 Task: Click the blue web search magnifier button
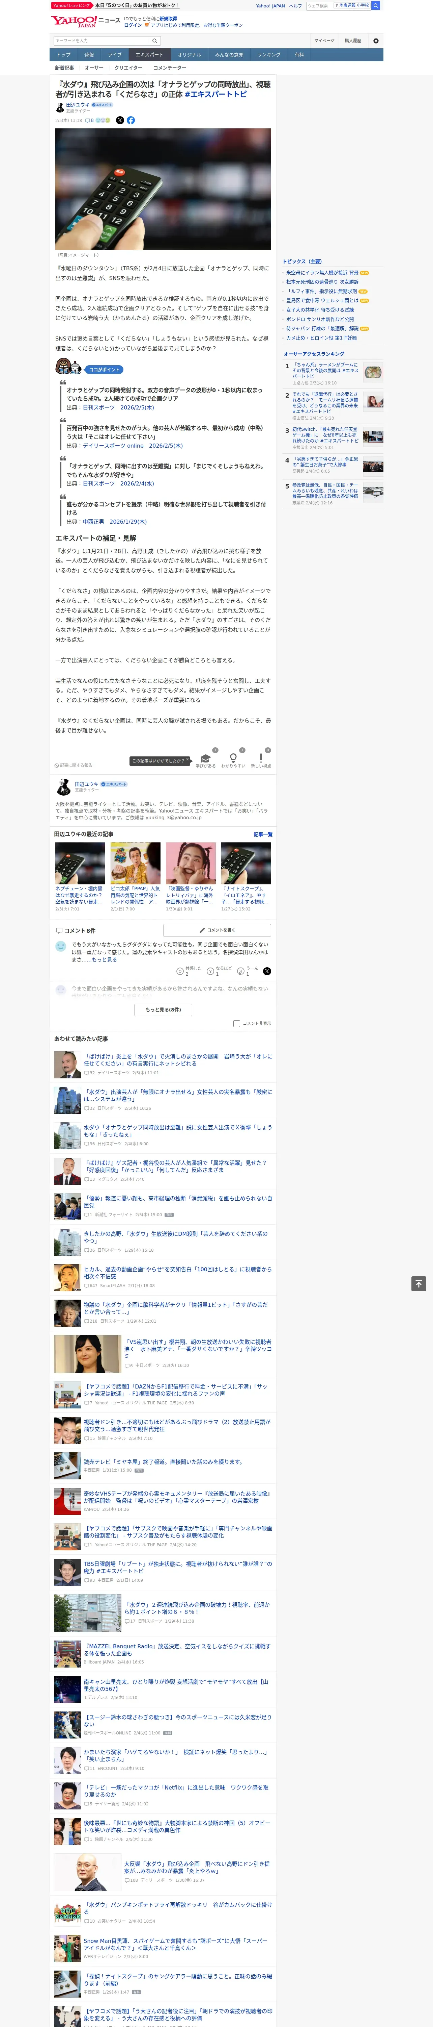click(x=376, y=5)
